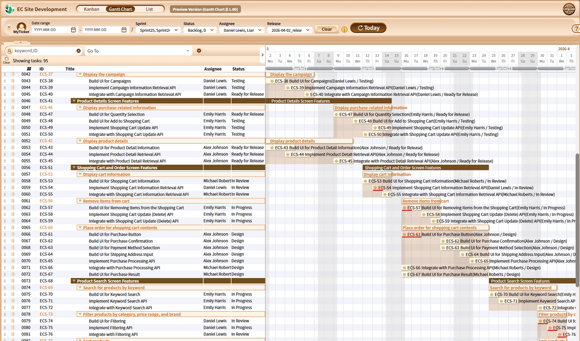Click the ECS-74 red task dot

coord(540,321)
